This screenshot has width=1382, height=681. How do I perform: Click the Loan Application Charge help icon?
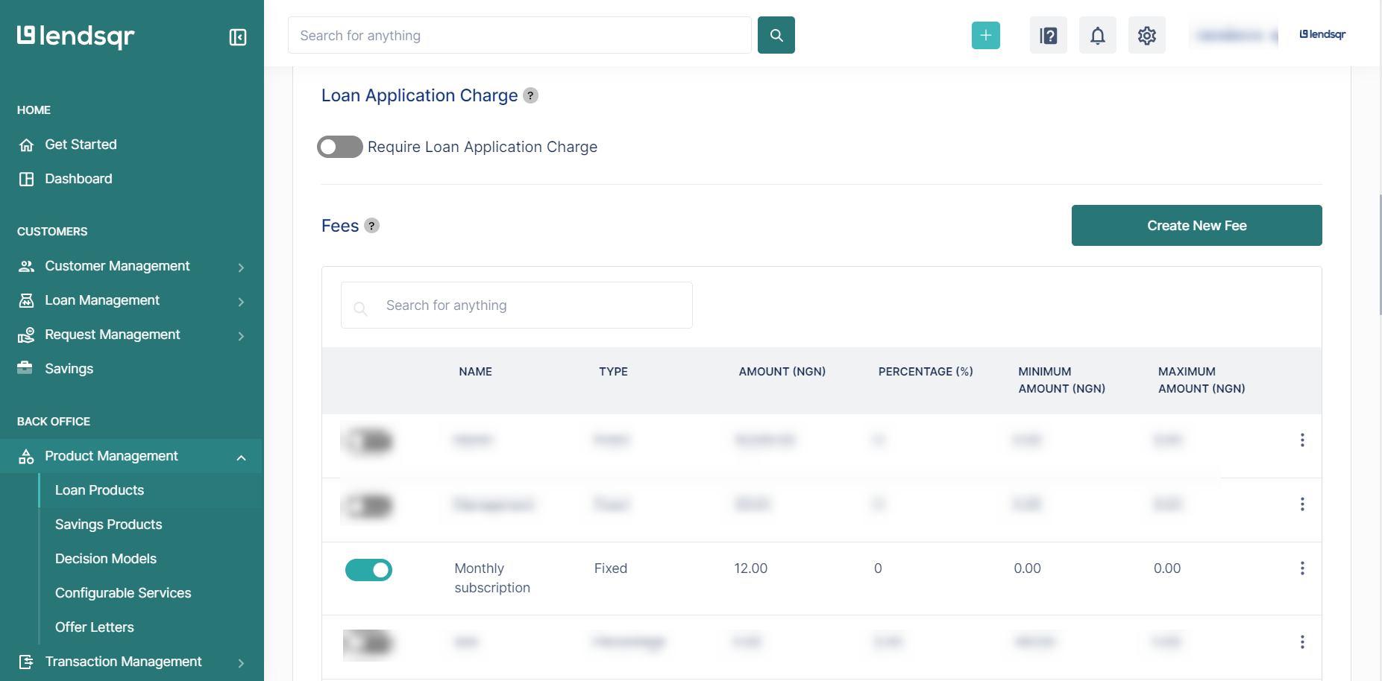point(530,95)
